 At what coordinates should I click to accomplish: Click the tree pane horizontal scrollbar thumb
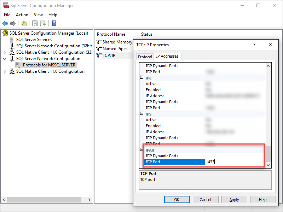pos(44,200)
